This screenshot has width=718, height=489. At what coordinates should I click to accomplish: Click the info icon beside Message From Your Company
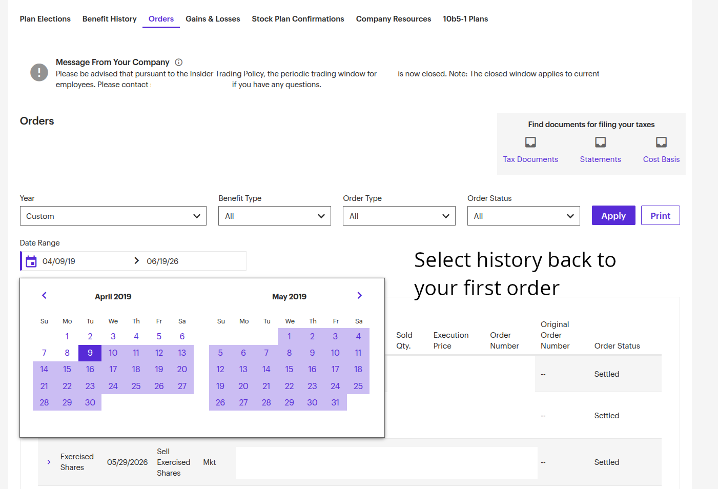pos(178,62)
